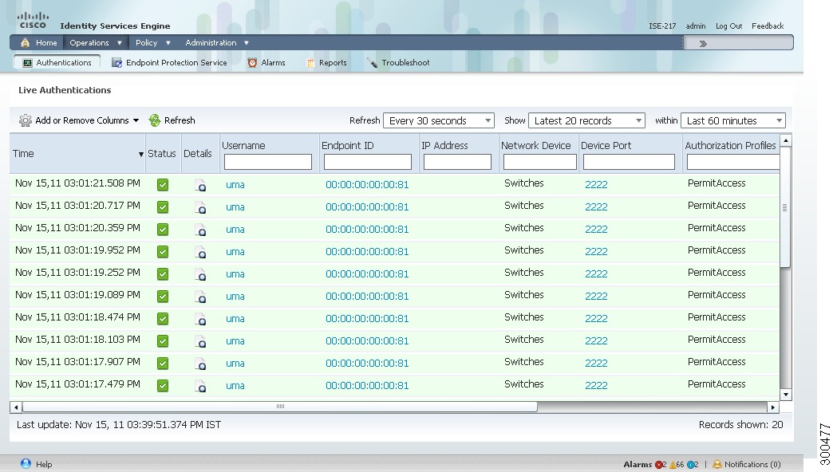
Task: Open details for the 03:01:19.952 PM record
Action: click(x=200, y=252)
